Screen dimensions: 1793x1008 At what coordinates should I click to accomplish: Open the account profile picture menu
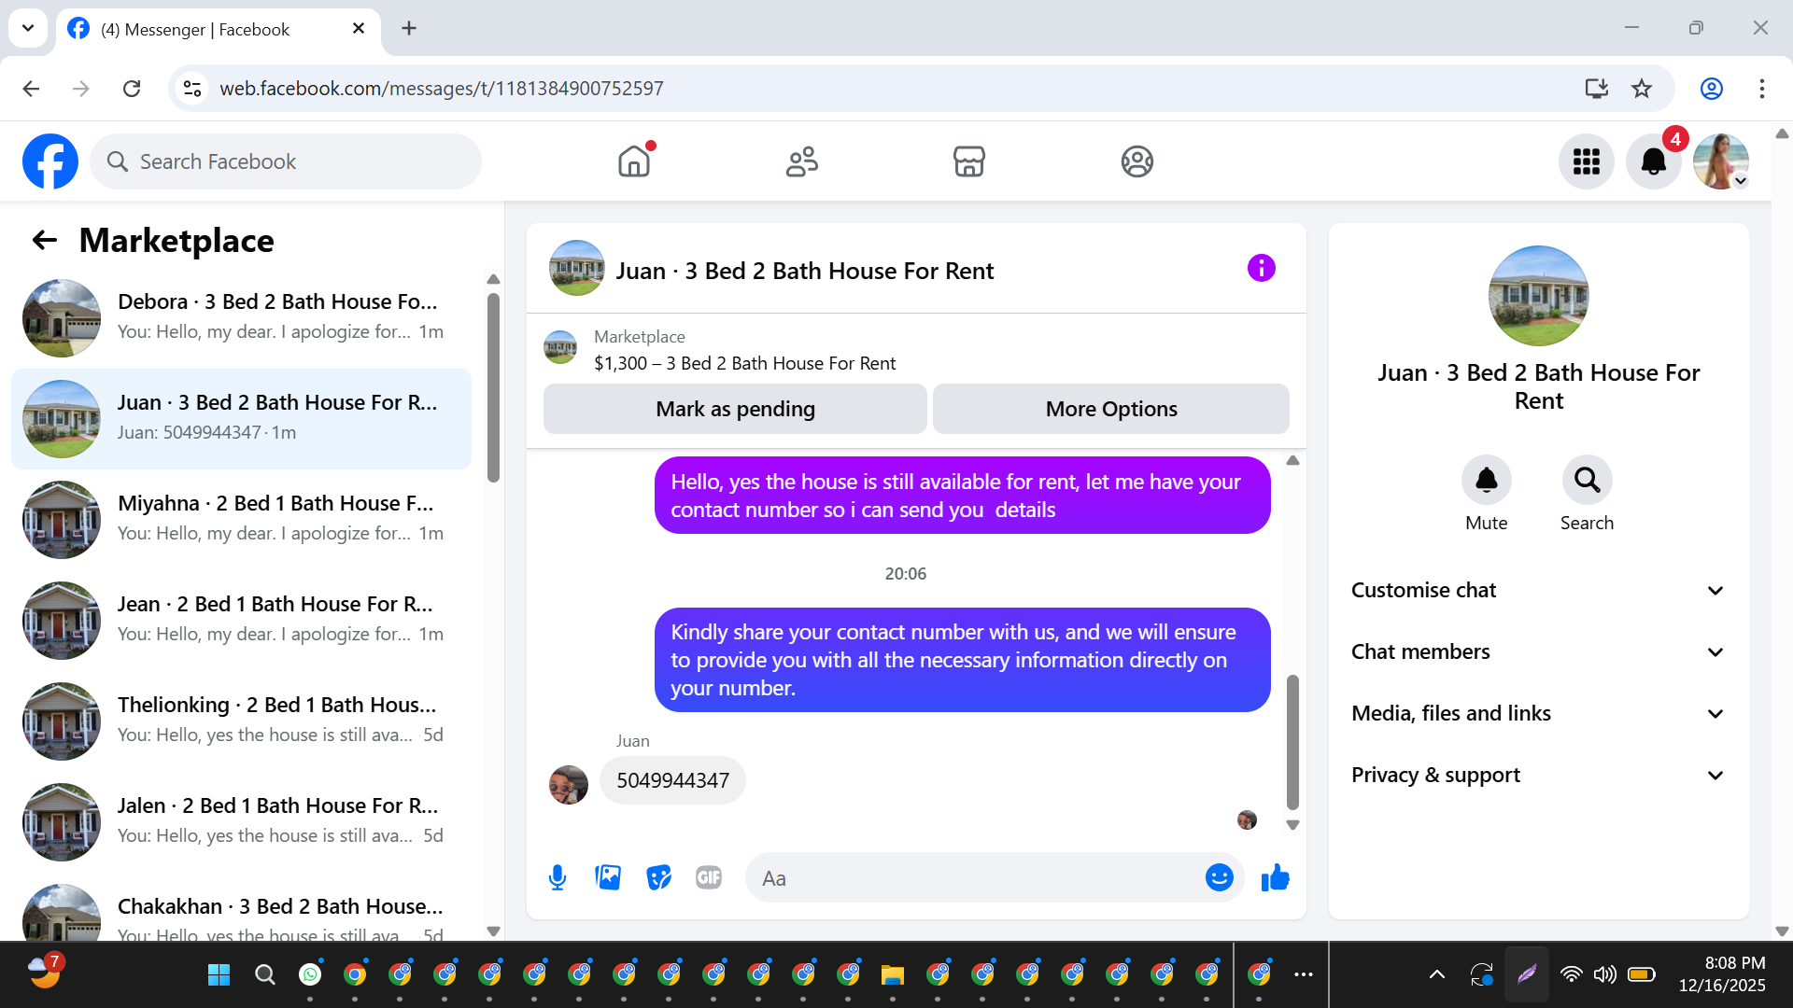[x=1721, y=161]
